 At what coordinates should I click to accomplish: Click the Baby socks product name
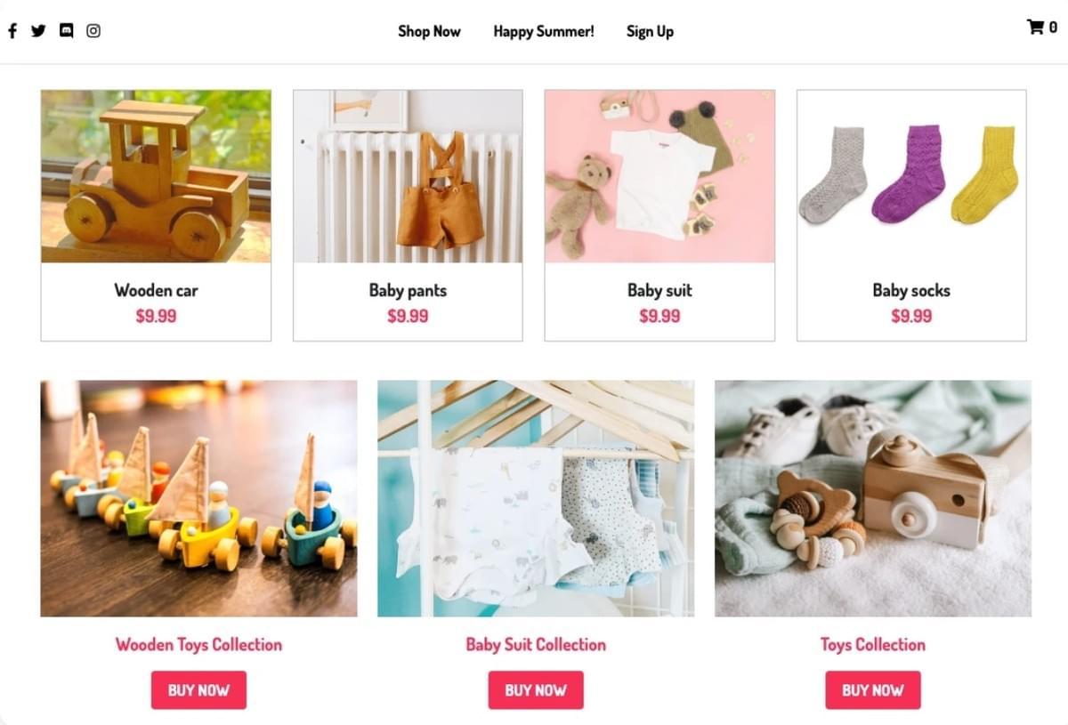click(x=911, y=290)
